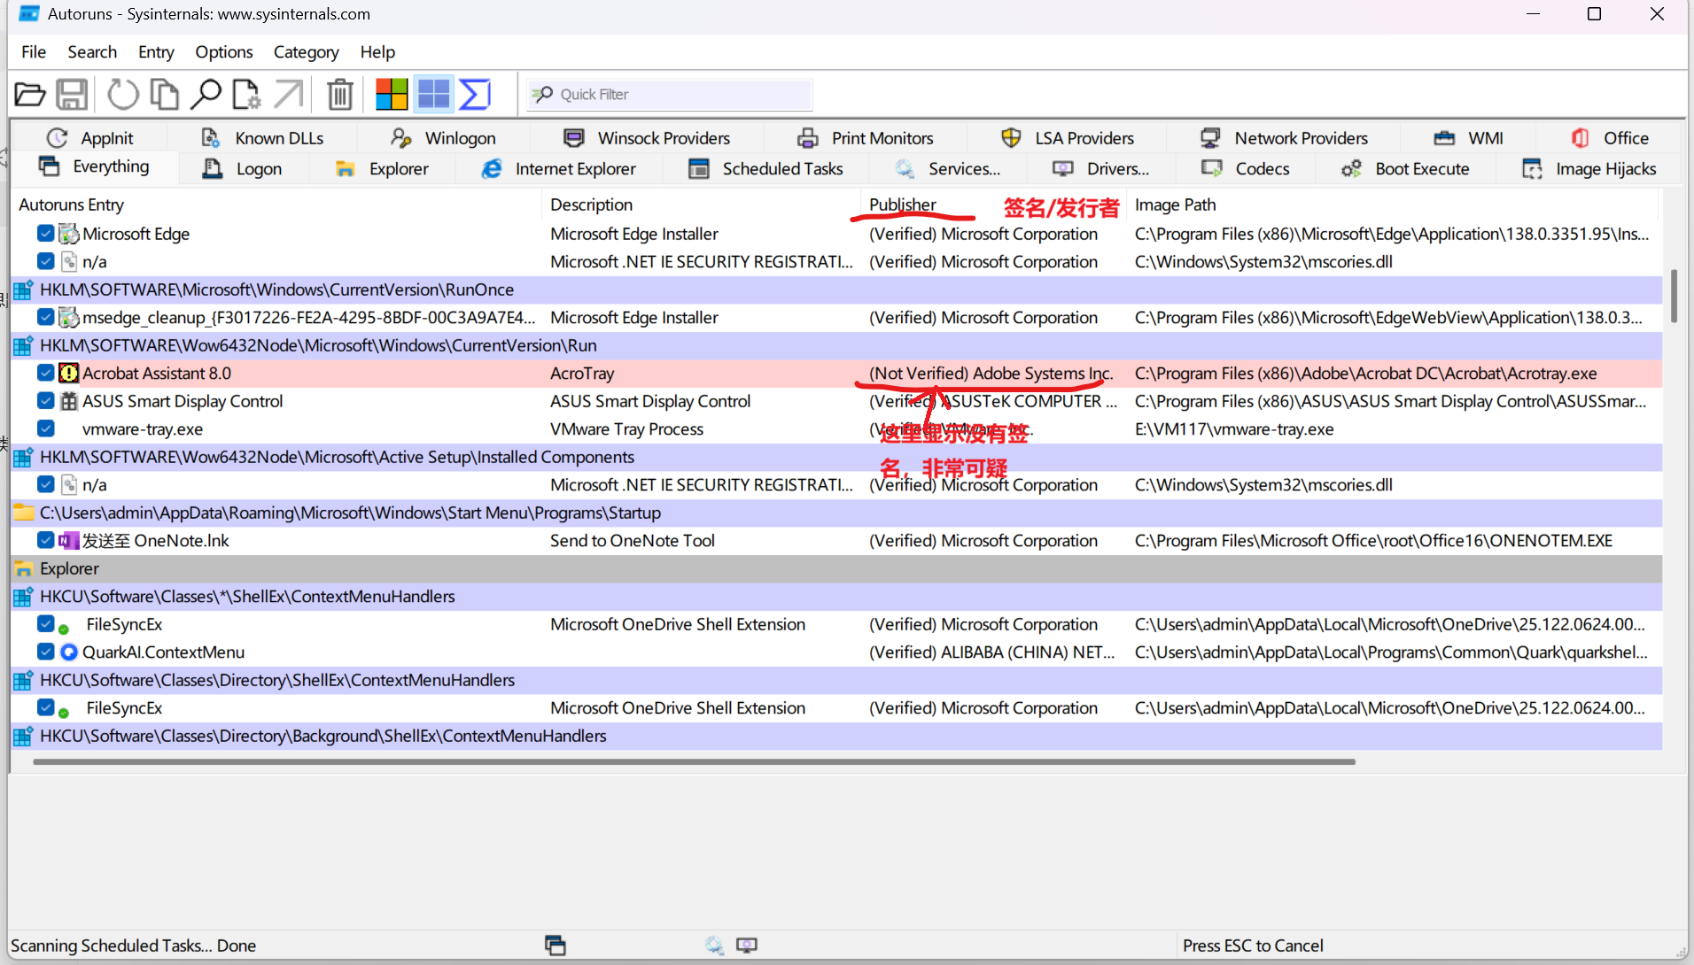The width and height of the screenshot is (1694, 965).
Task: Click the vertical scrollbar thumb
Action: (1673, 296)
